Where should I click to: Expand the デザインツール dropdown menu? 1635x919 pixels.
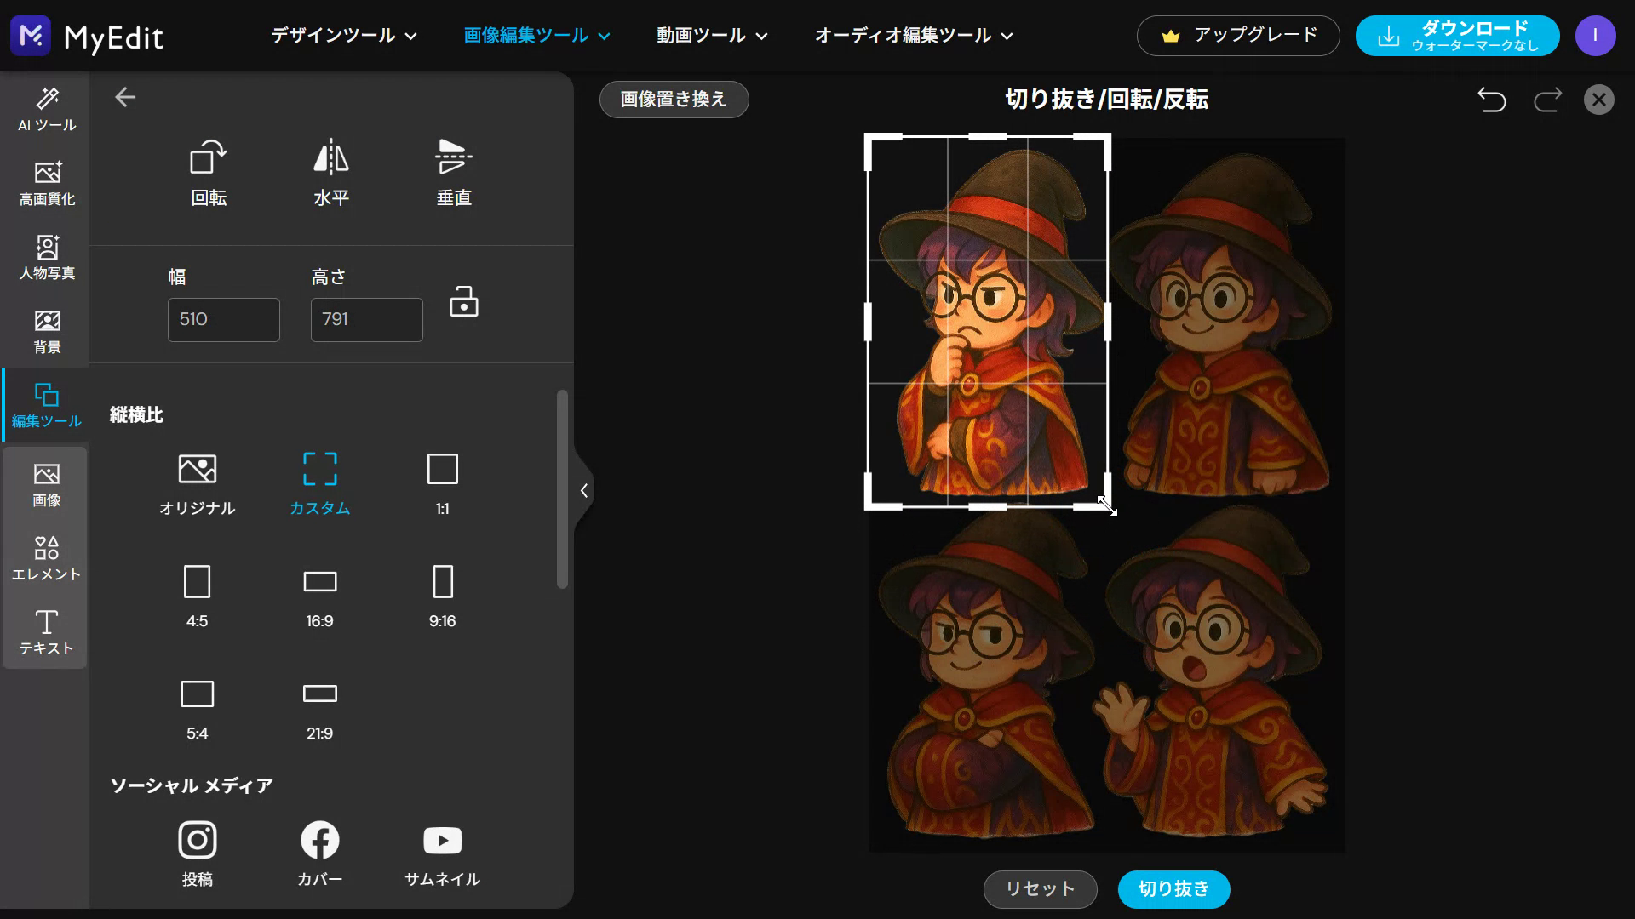point(343,36)
